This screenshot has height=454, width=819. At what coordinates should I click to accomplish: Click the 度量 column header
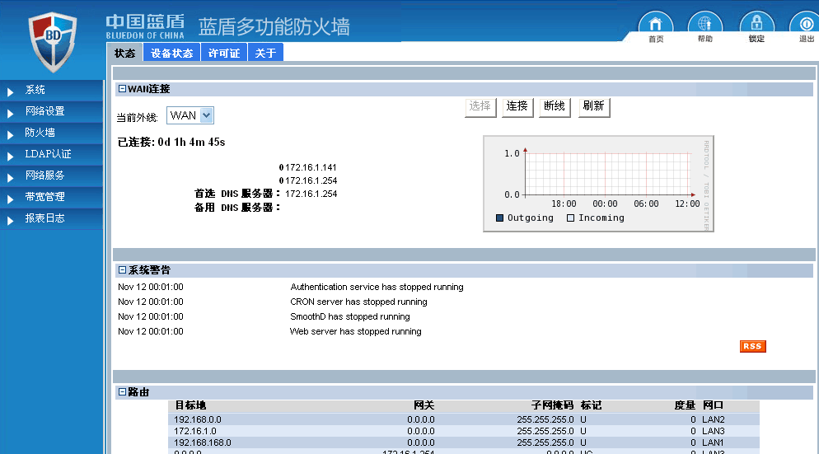coord(685,405)
